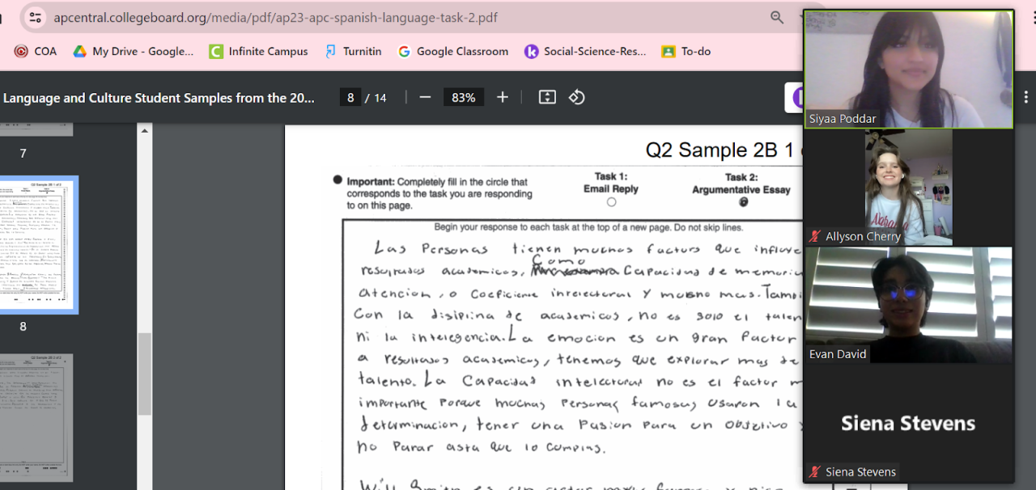
Task: Toggle the PDF fit to page button
Action: 547,97
